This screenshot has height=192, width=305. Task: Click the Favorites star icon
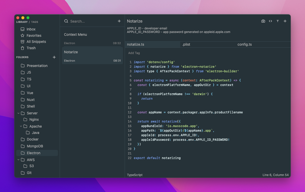click(23, 36)
